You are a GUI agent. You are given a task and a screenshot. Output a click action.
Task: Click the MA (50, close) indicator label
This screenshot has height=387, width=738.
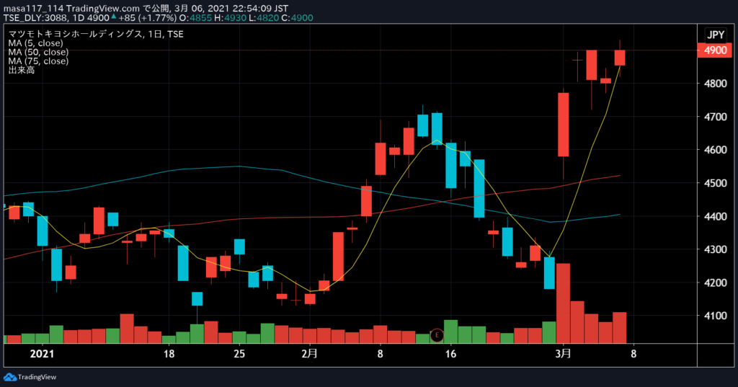[x=38, y=53]
